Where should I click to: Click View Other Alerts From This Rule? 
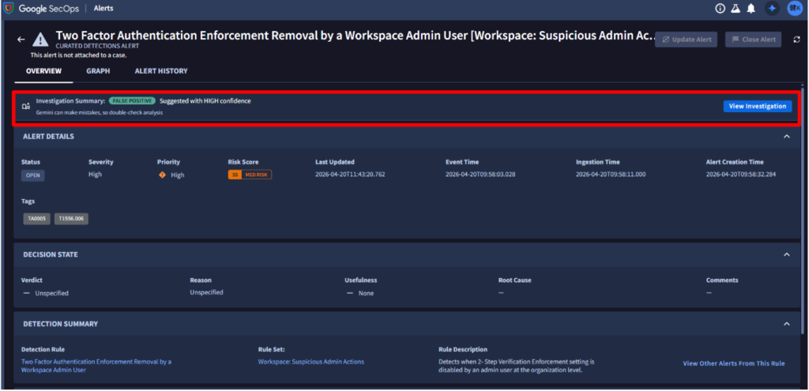(734, 363)
